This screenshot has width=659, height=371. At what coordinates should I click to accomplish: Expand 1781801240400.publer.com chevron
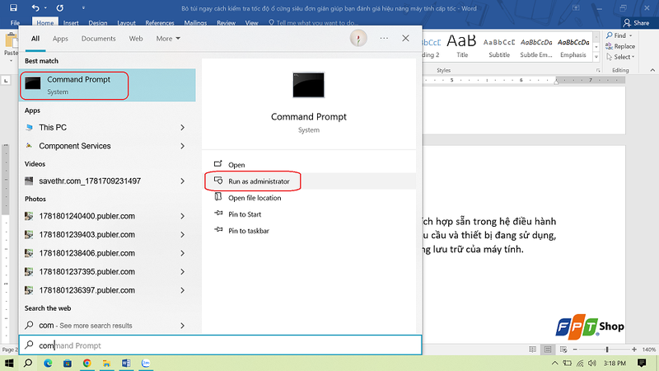(182, 216)
